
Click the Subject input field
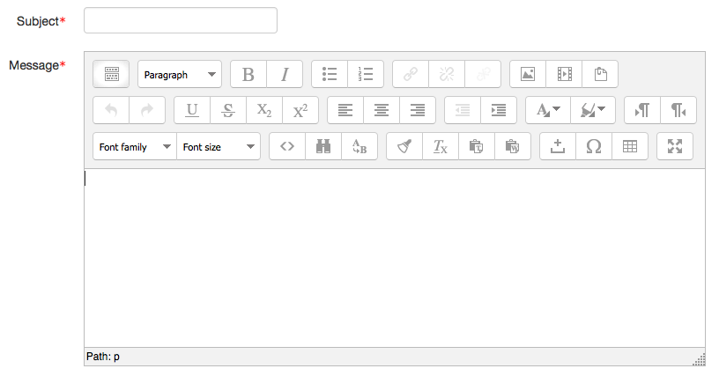(x=181, y=20)
